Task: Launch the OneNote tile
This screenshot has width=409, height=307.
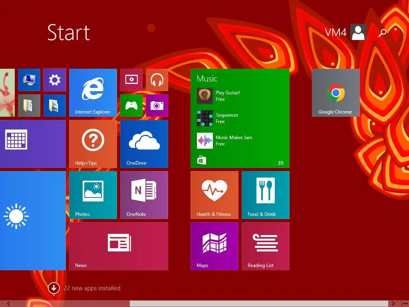Action: pos(144,195)
